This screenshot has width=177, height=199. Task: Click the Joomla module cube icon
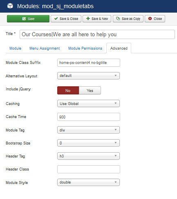[x=10, y=6]
